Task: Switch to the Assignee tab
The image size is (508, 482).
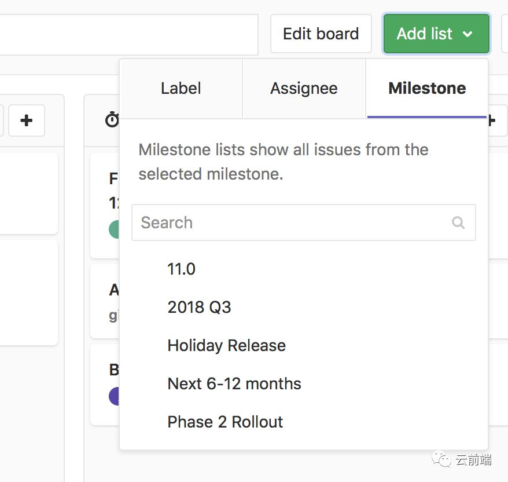Action: (x=303, y=88)
